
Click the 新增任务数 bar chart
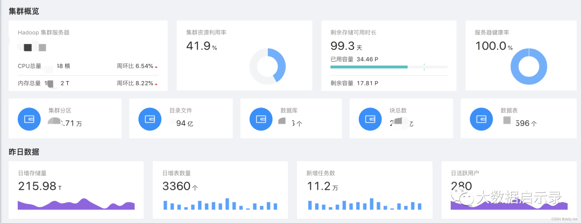365,204
